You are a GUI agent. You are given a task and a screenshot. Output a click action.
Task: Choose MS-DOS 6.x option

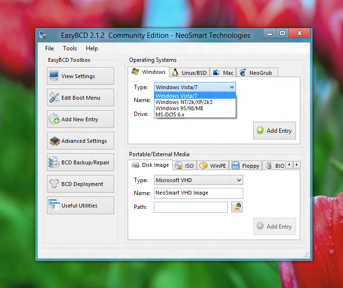point(195,114)
